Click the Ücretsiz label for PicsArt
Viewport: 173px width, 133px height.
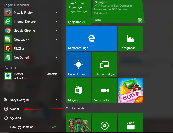tap(53, 74)
